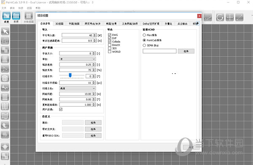The height and width of the screenshot is (165, 253).
Task: Click the triangle mesh tool in left sidebar
Action: pos(5,69)
